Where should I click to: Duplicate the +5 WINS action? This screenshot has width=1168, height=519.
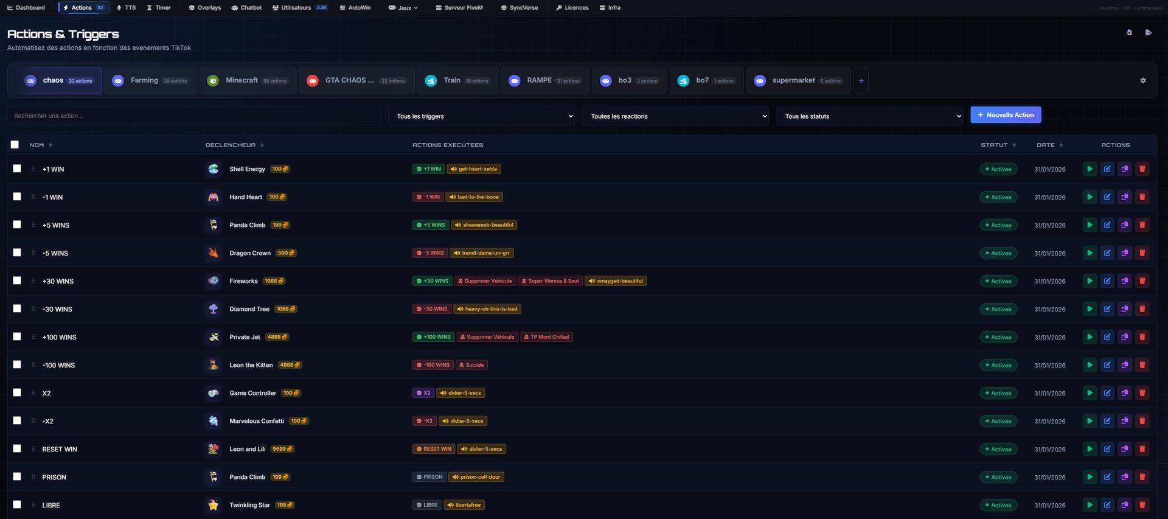pos(1125,225)
